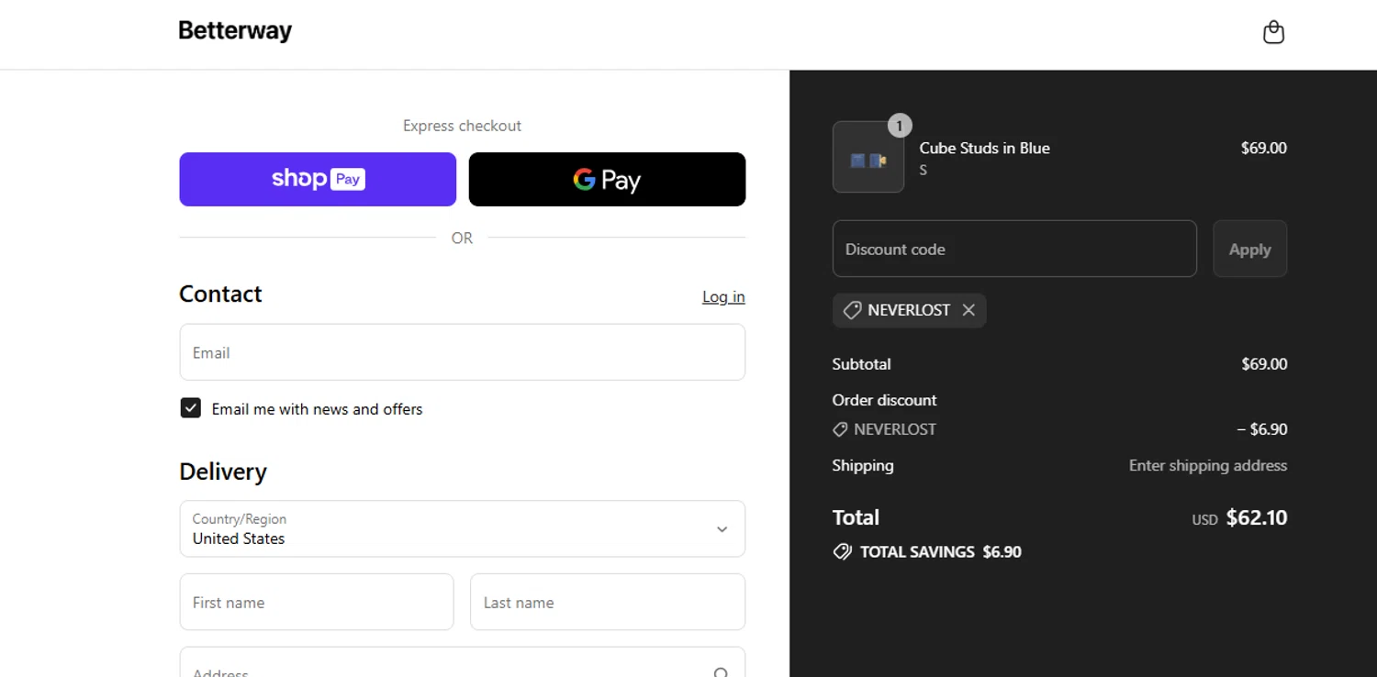
Task: Open the shopping bag cart icon
Action: point(1273,33)
